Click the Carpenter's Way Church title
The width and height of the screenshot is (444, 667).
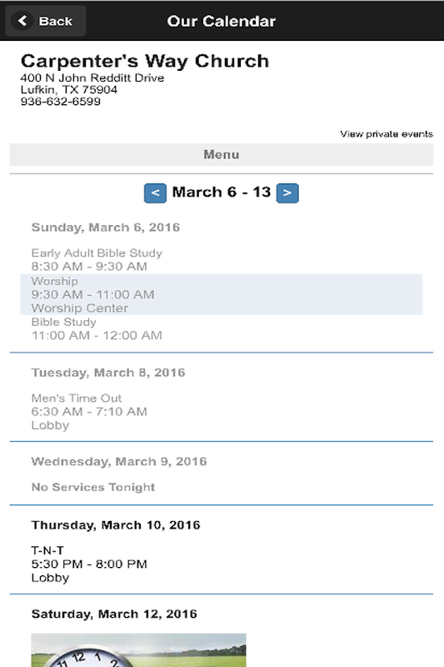(145, 61)
